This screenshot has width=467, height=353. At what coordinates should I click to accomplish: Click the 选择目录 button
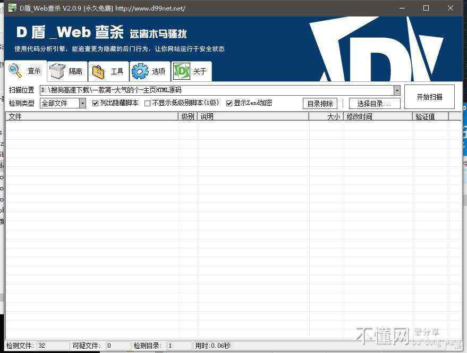[x=375, y=104]
